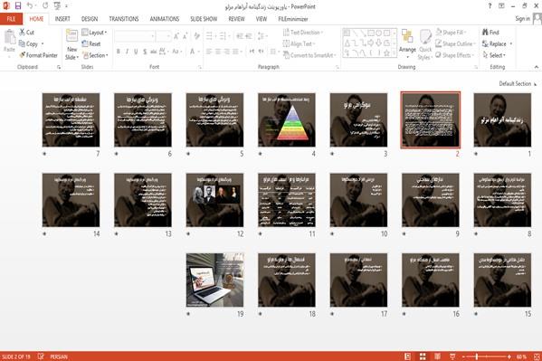Open the FILE menu tab
The image size is (542, 361).
pyautogui.click(x=11, y=19)
